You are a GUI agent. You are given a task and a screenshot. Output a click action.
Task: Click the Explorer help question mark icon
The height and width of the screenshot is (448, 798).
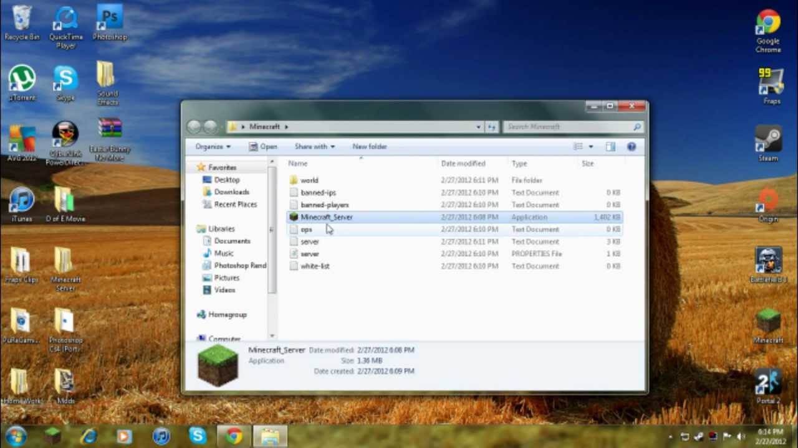tap(632, 146)
